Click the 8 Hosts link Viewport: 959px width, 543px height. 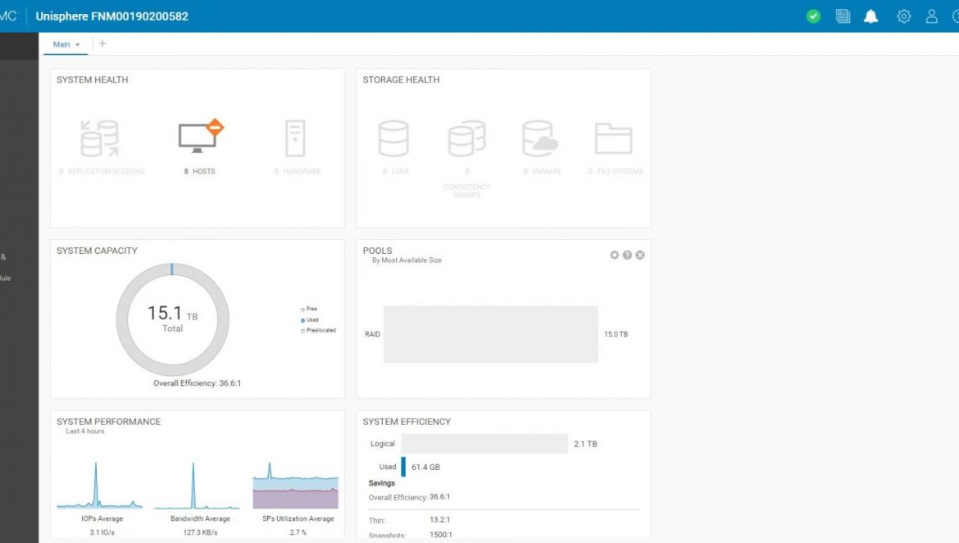pyautogui.click(x=199, y=171)
